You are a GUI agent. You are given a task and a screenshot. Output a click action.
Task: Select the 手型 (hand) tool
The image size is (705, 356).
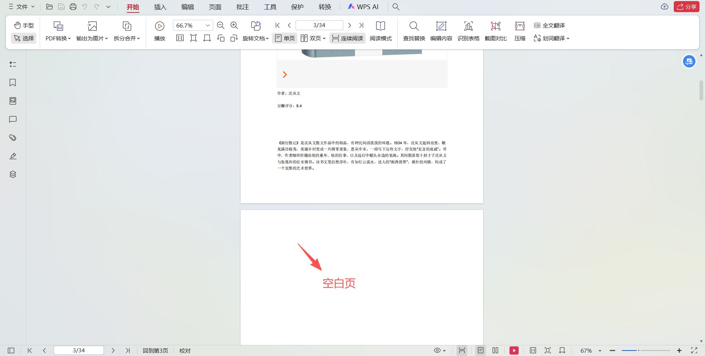[x=23, y=25]
